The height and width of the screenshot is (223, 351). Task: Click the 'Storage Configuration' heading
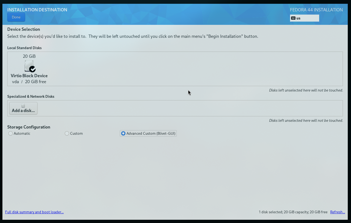[x=29, y=127]
